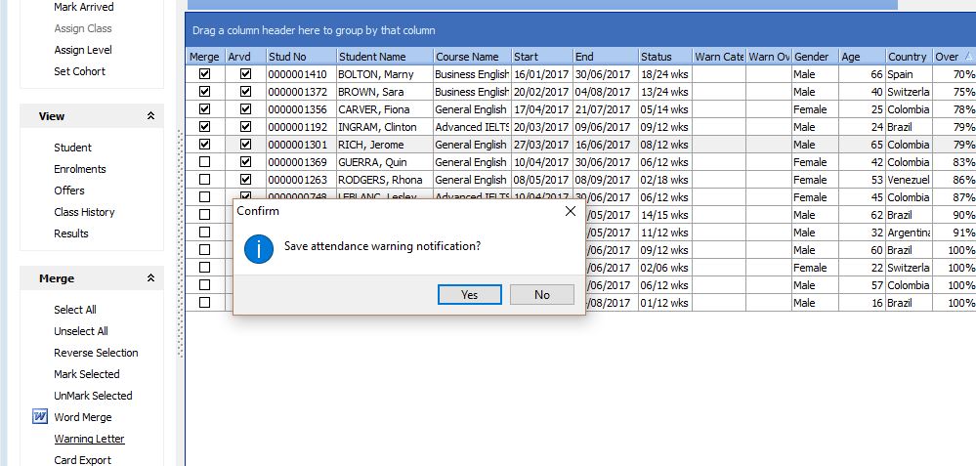Check Merge checkbox for GUERRA, Quin
Screen dimensions: 976x466
click(204, 162)
